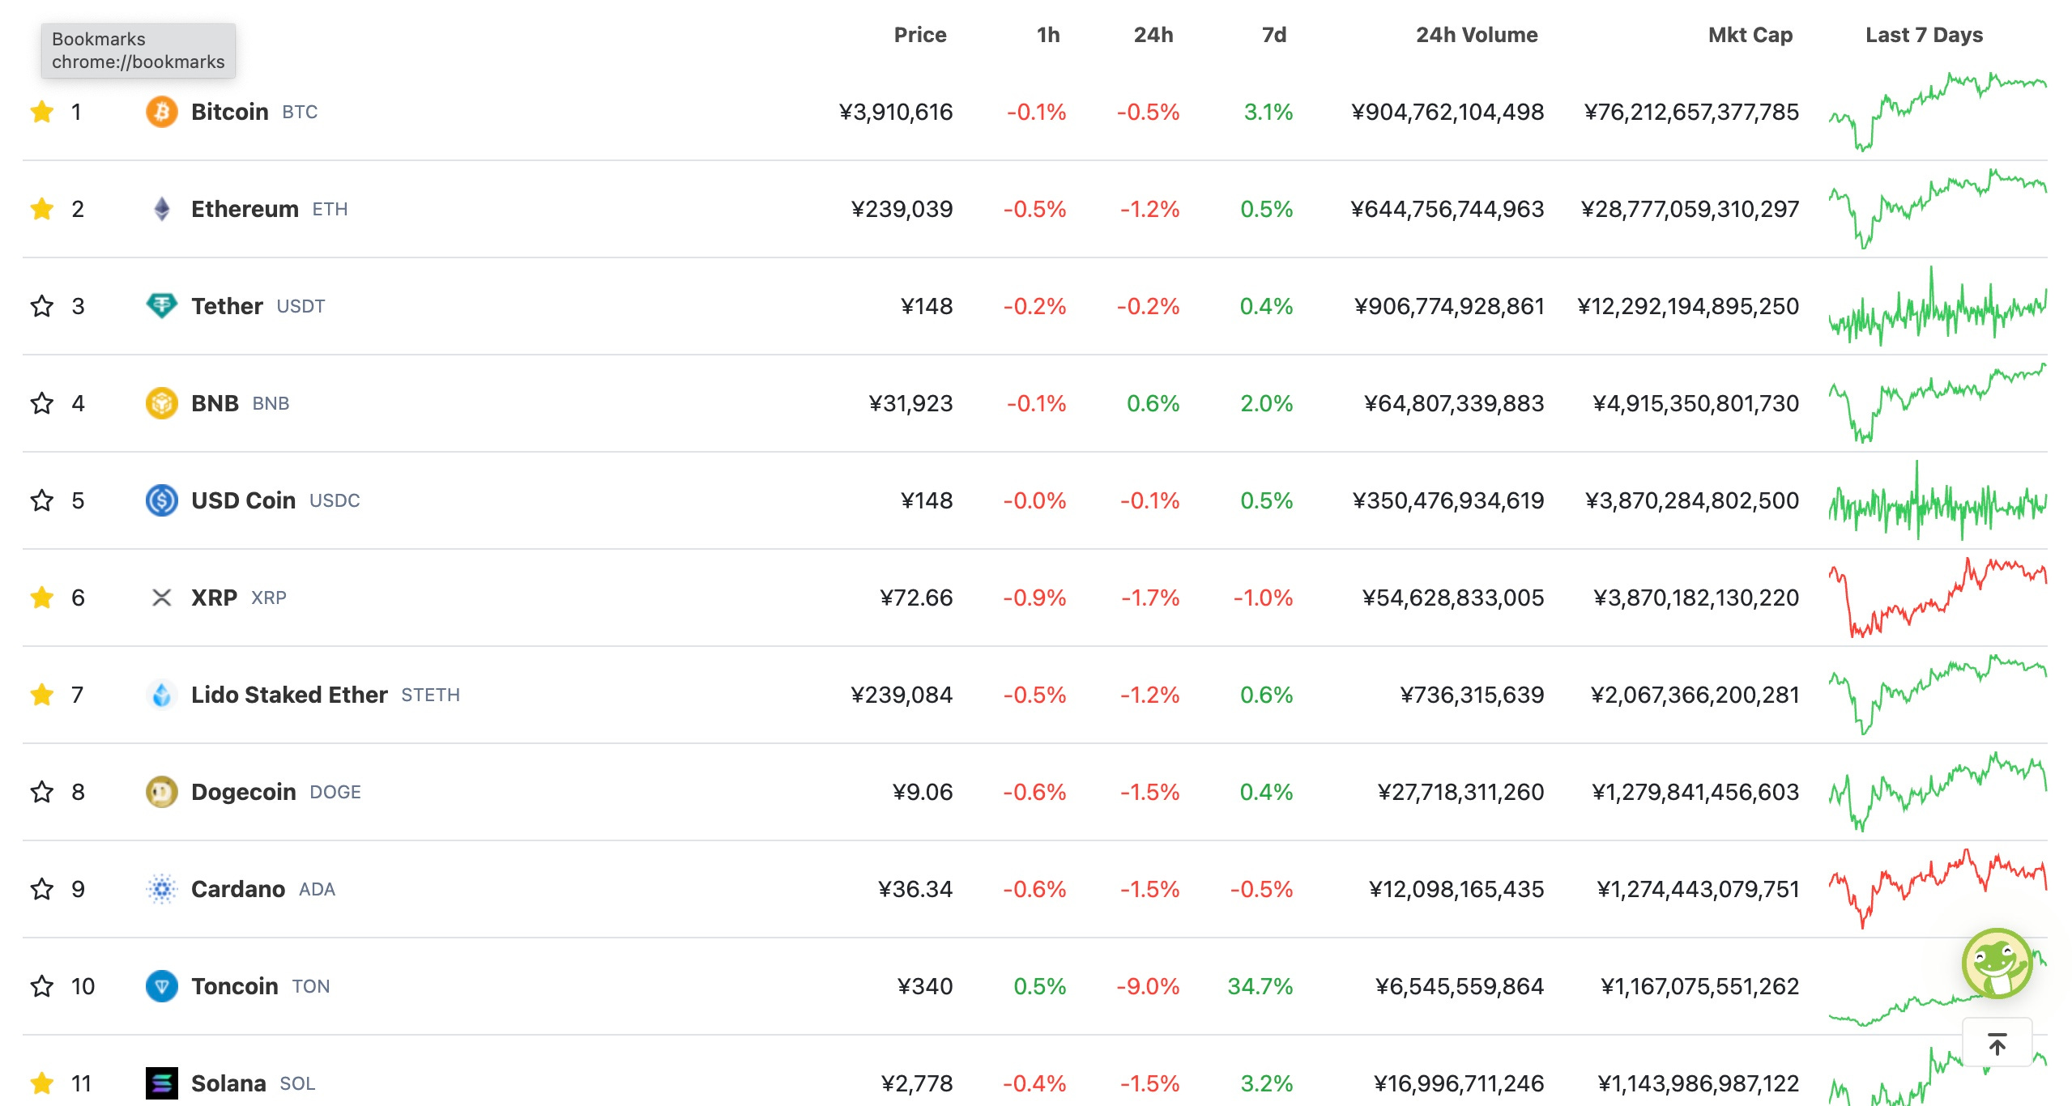Click the Last 7 Days header
The image size is (2072, 1106).
pos(1924,35)
